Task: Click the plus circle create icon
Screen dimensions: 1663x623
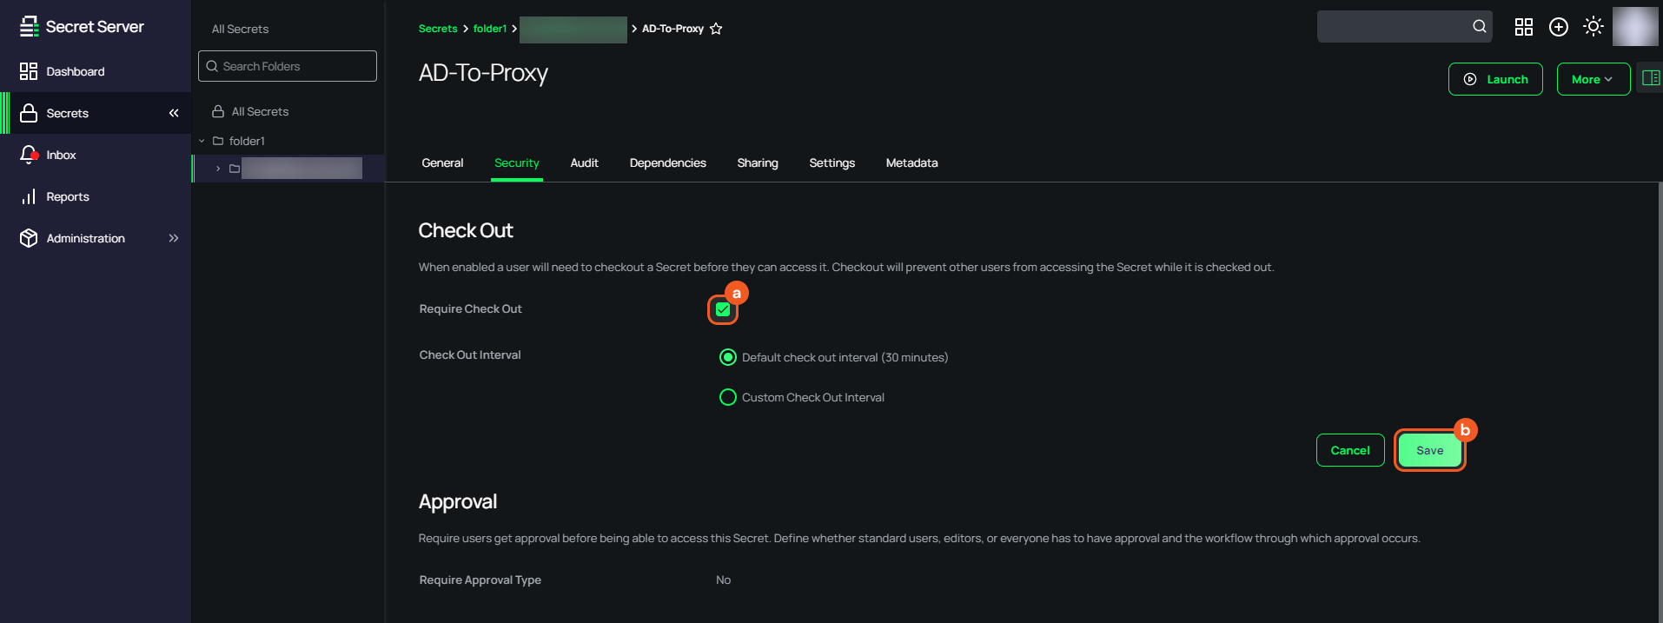Action: tap(1559, 27)
